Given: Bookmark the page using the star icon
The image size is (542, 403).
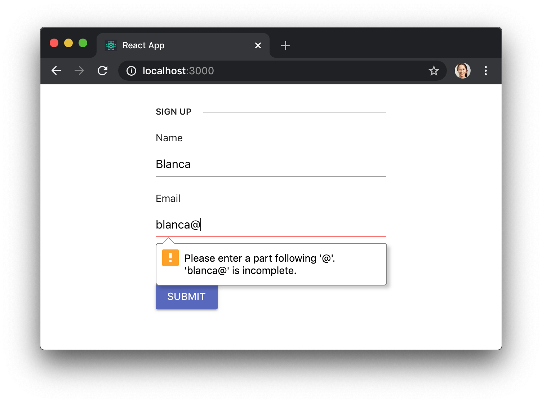Looking at the screenshot, I should point(434,71).
